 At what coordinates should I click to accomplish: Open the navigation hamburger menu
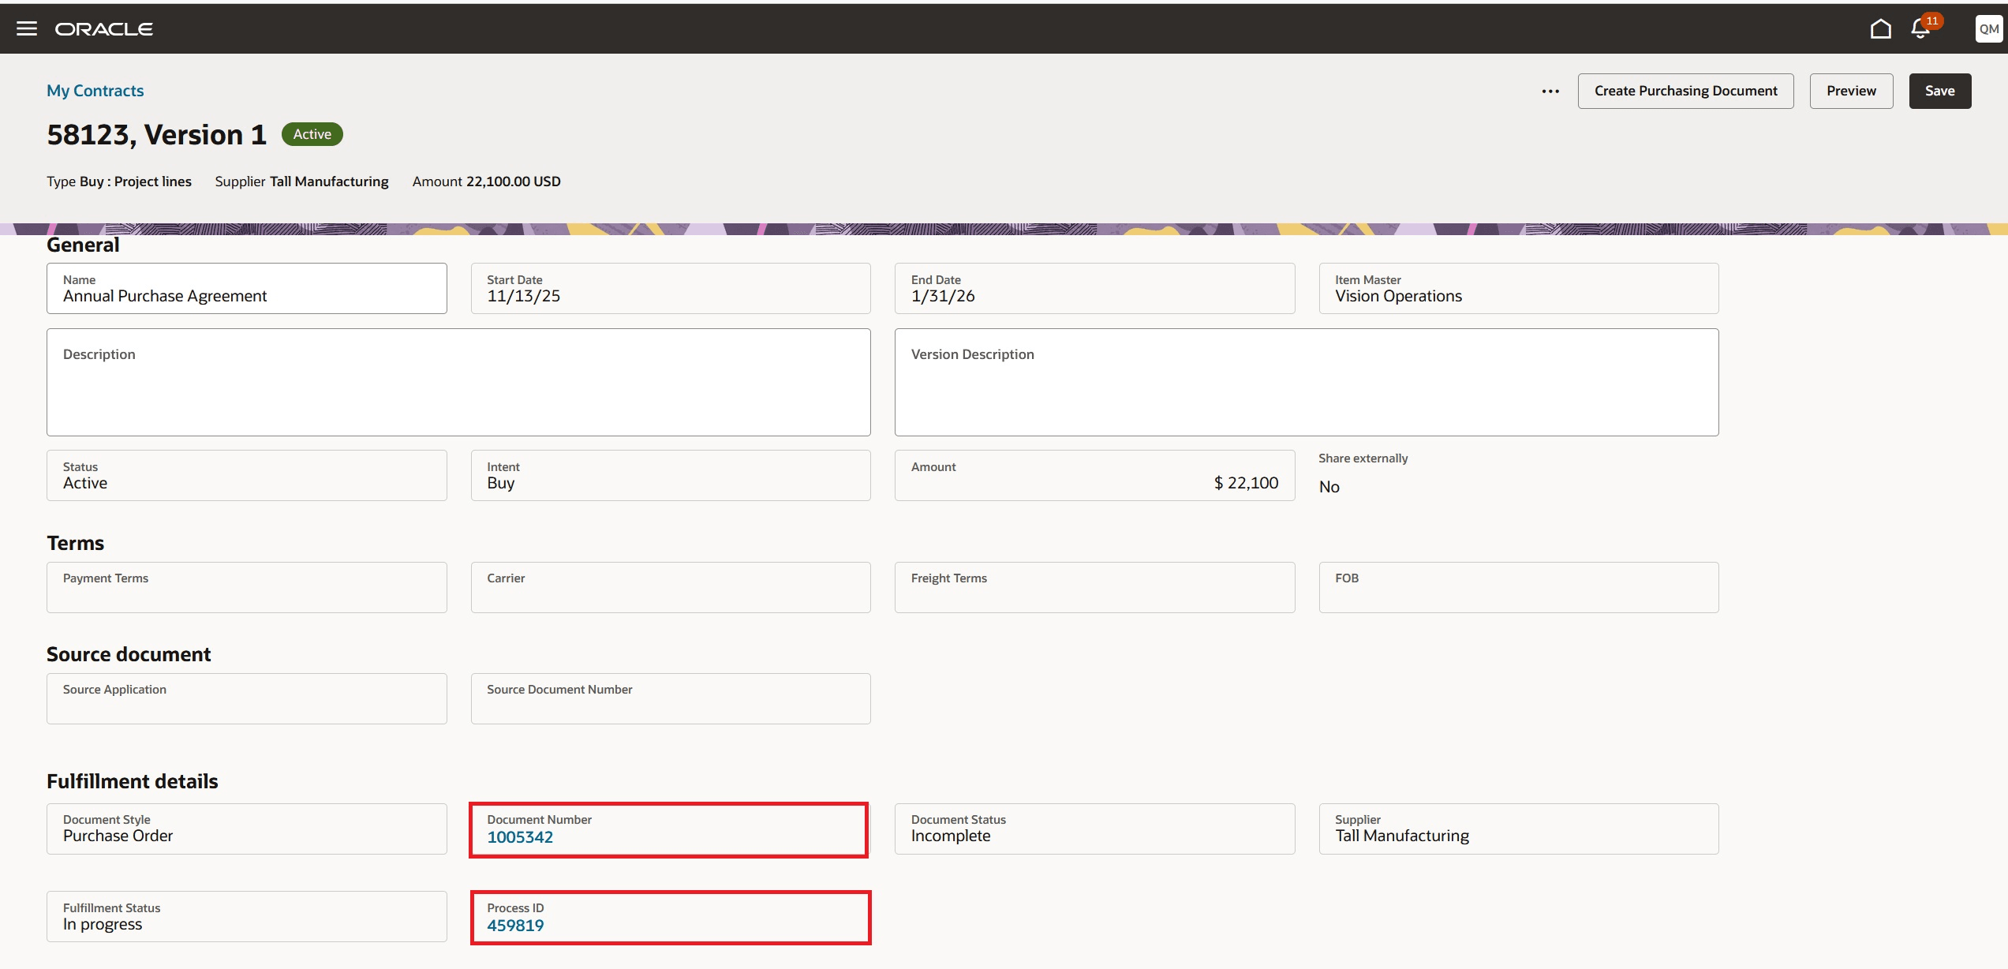coord(28,28)
